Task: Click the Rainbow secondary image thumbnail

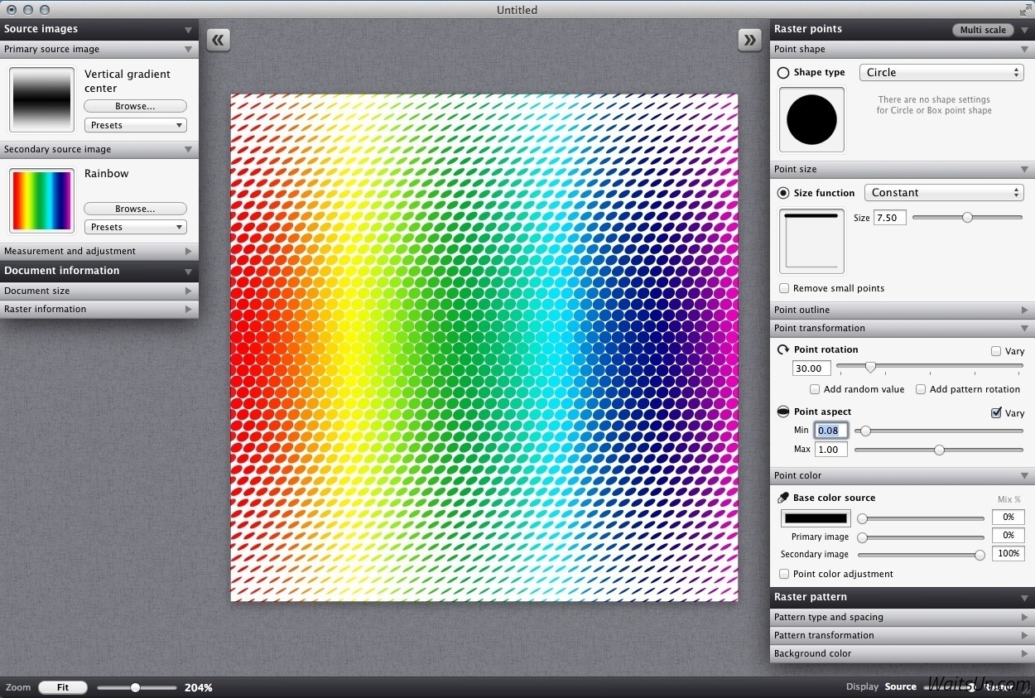Action: (x=41, y=200)
